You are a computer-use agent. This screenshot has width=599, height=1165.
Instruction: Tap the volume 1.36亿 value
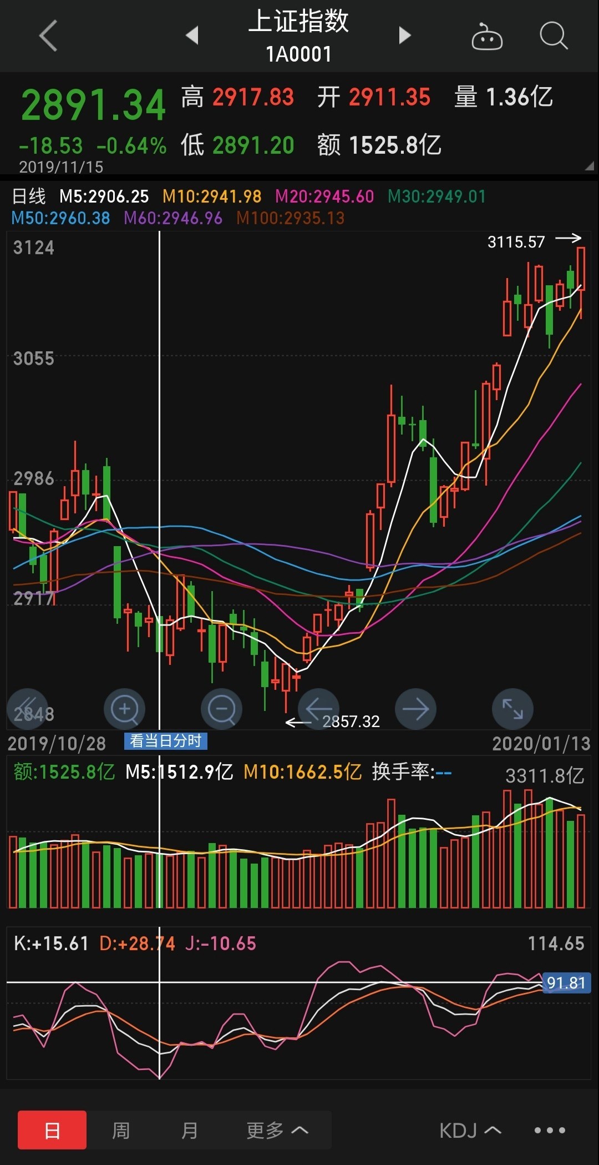(x=519, y=97)
